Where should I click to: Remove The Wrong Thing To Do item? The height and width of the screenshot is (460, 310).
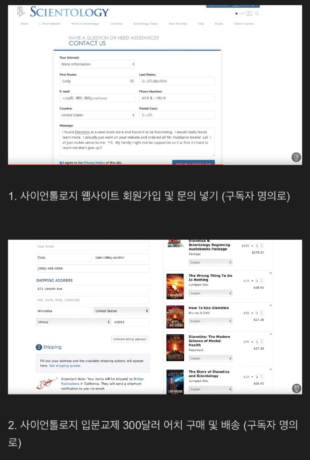[270, 273]
